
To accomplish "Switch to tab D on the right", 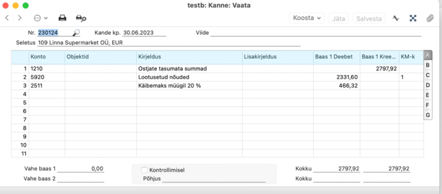I will 427,85.
